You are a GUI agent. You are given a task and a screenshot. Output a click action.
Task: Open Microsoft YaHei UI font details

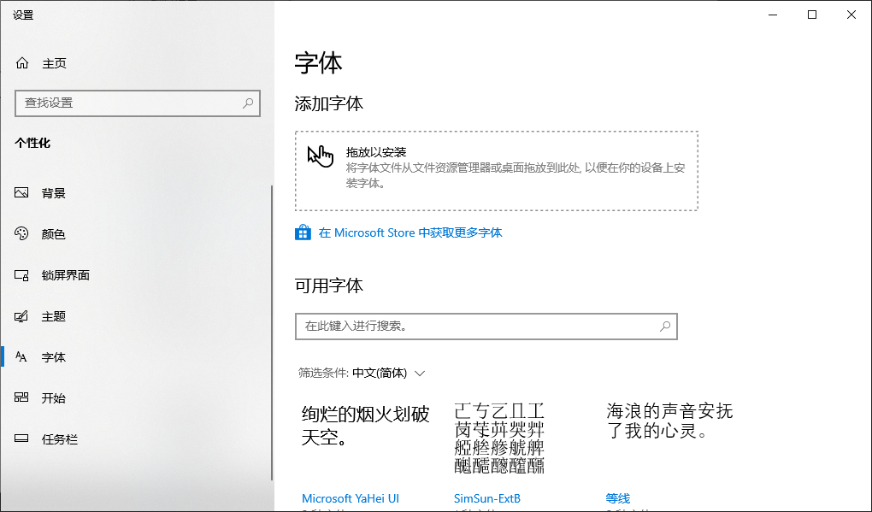351,498
